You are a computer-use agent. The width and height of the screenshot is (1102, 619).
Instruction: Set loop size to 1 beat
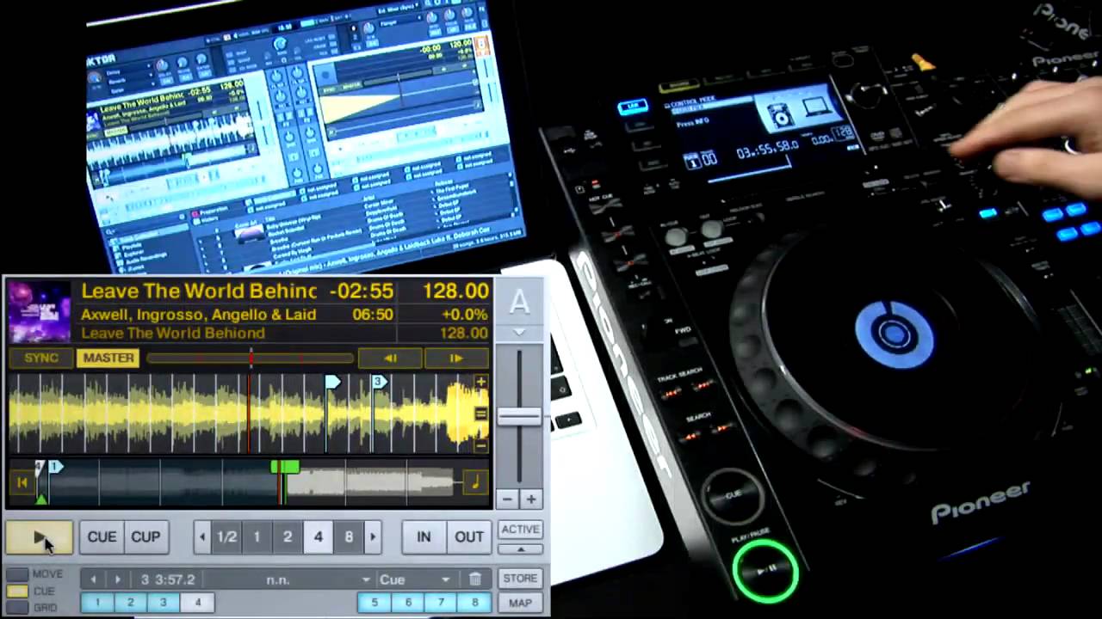(x=257, y=536)
